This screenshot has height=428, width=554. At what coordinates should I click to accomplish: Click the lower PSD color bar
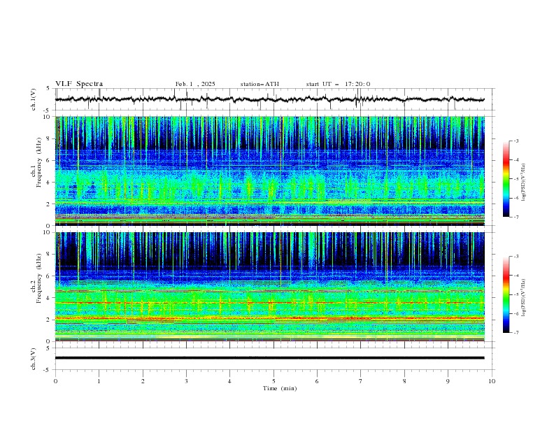506,294
